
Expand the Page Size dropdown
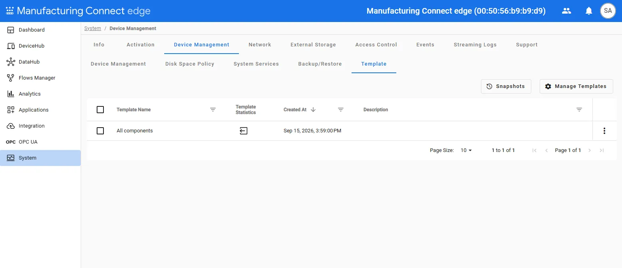466,150
